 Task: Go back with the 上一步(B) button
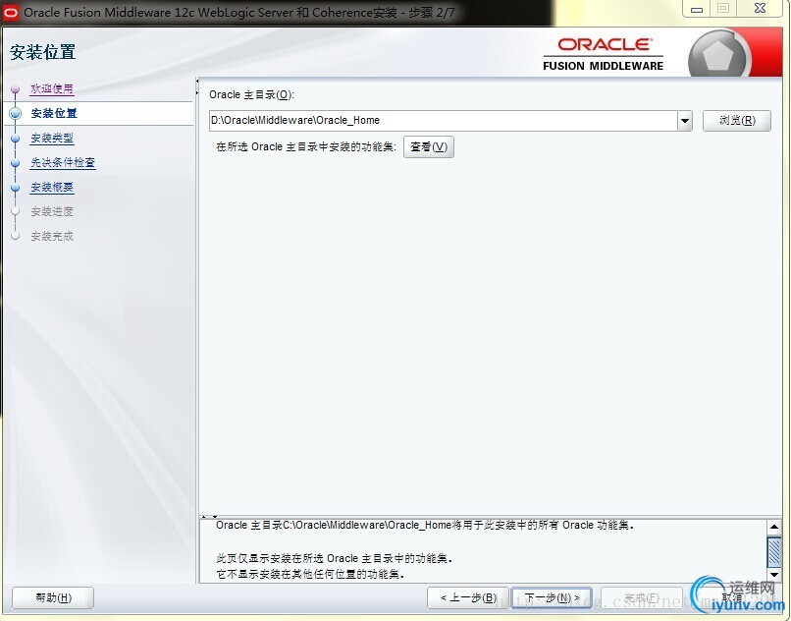click(468, 597)
